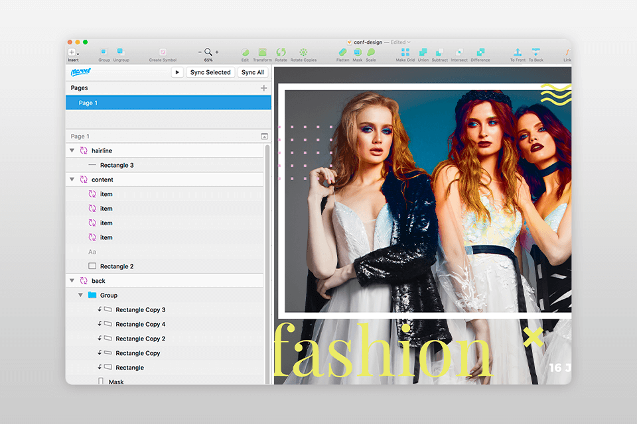Select the Rectangle Copy 3 layer
Screen dimensions: 637x424
[x=141, y=309]
